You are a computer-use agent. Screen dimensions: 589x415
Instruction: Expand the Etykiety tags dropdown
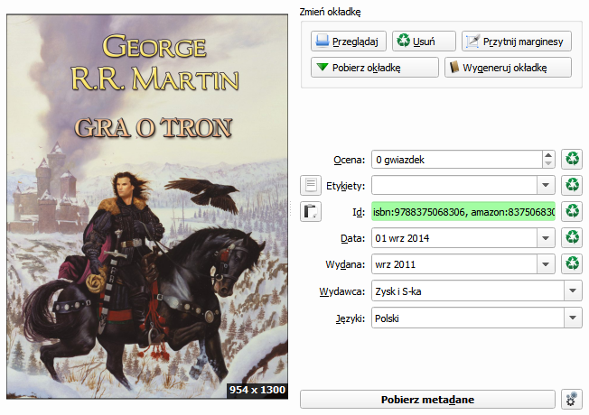tap(546, 185)
